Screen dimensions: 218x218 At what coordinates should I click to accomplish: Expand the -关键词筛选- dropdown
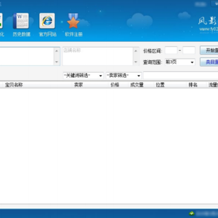click(x=83, y=76)
